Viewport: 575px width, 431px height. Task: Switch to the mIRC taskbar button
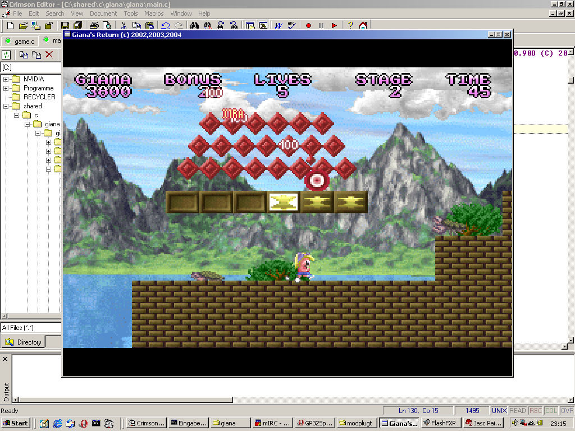(272, 423)
